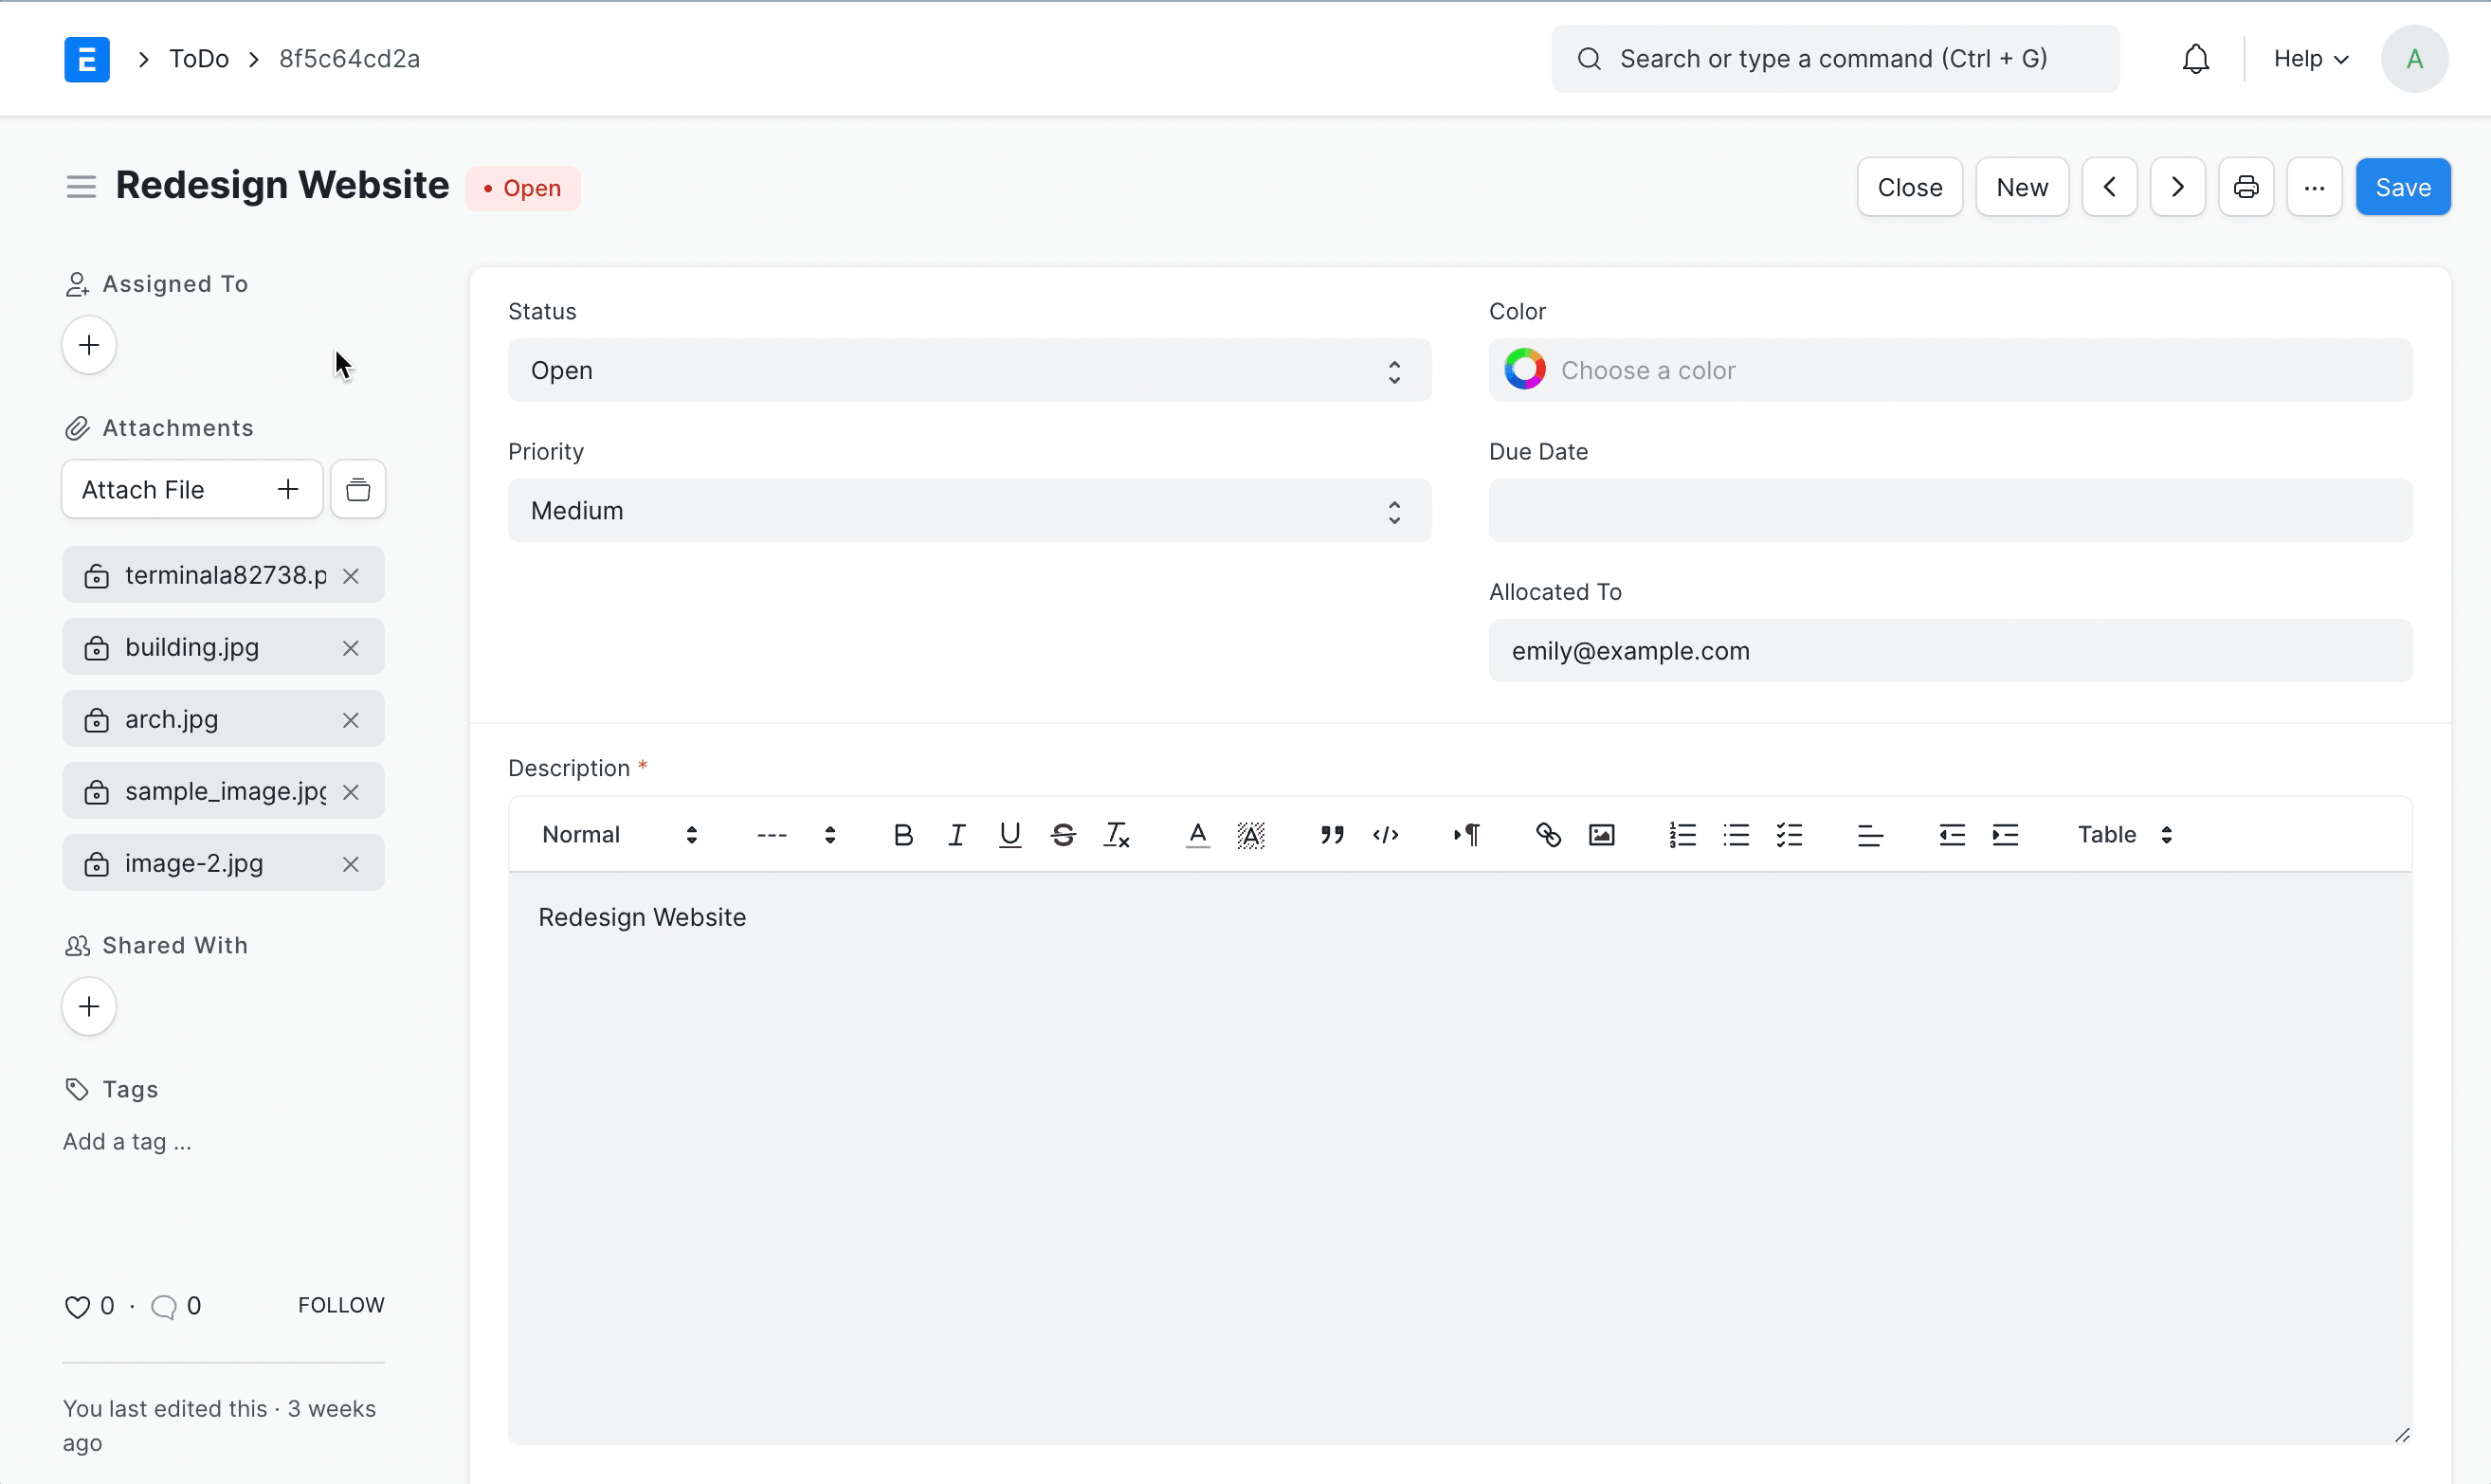Viewport: 2491px width, 1484px height.
Task: Open the Priority dropdown
Action: pyautogui.click(x=968, y=511)
